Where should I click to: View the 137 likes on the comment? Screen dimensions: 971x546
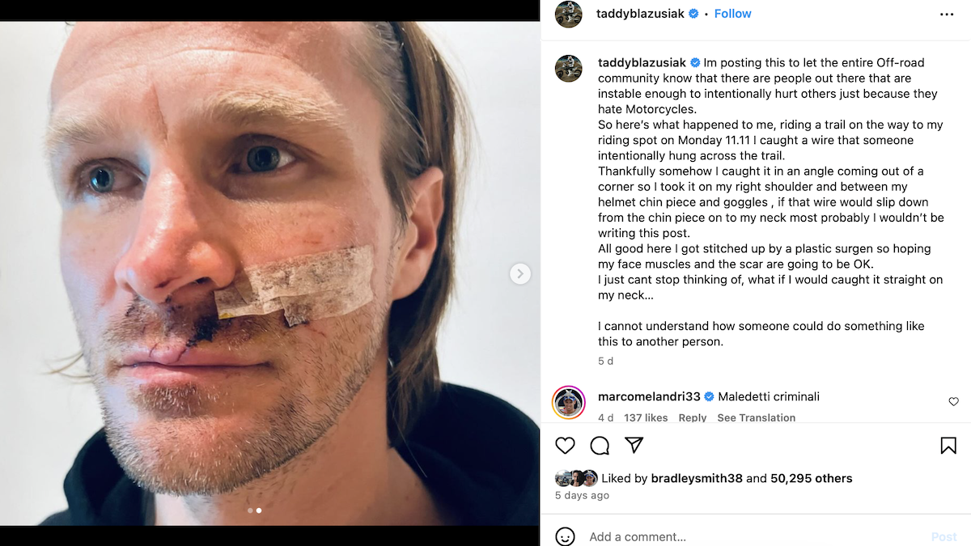pyautogui.click(x=646, y=417)
